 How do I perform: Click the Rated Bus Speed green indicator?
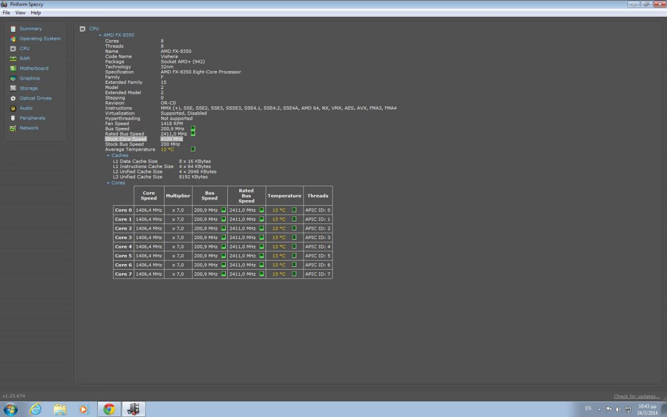(x=193, y=133)
